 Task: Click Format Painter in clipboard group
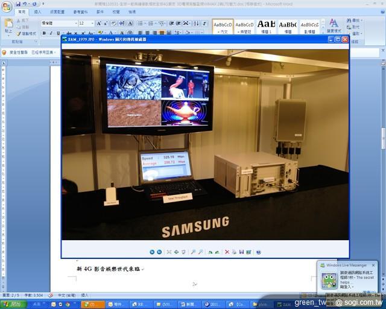27,34
